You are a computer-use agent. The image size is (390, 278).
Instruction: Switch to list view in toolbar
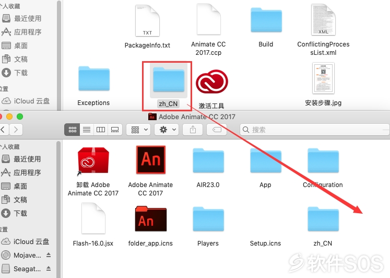coord(87,130)
